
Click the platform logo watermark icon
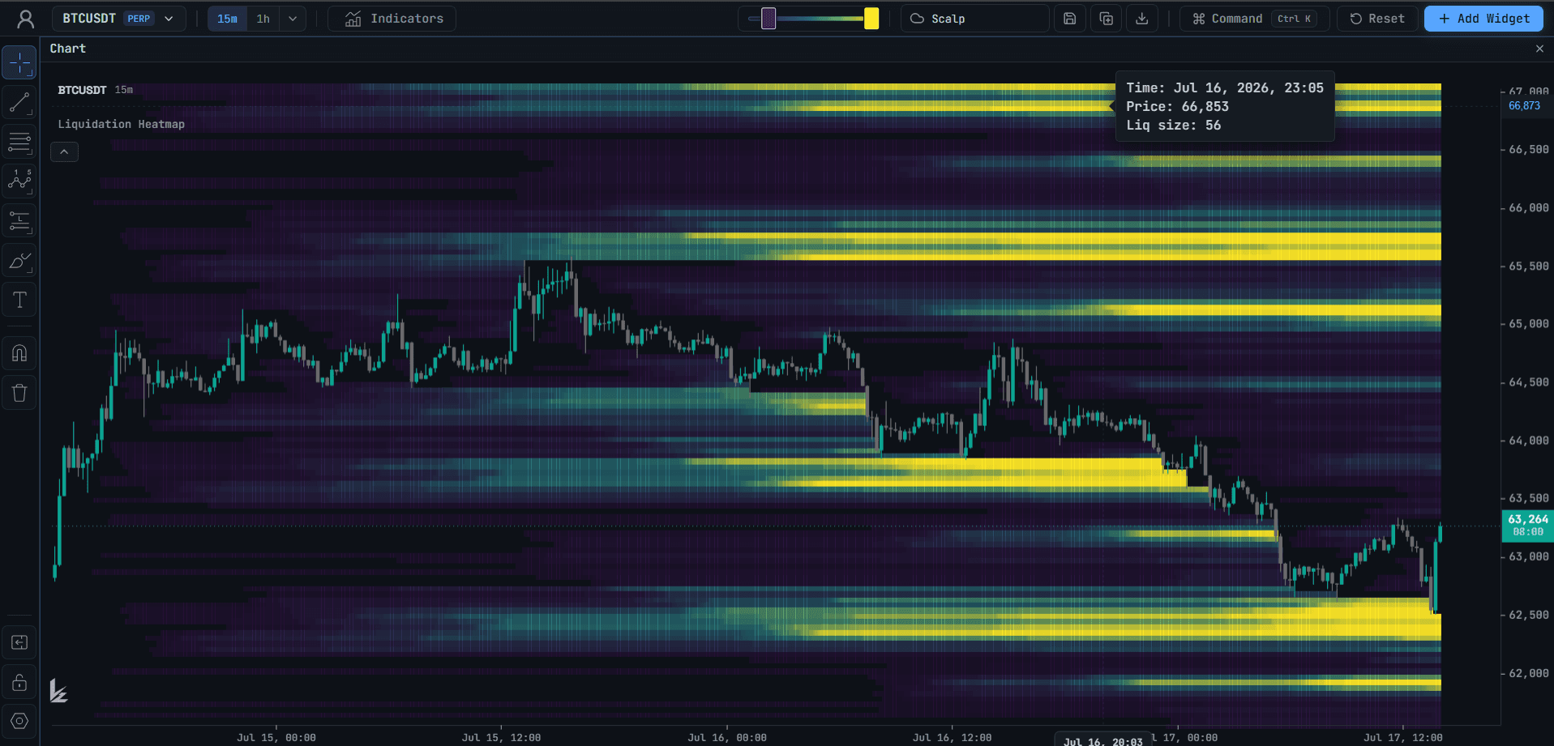58,691
